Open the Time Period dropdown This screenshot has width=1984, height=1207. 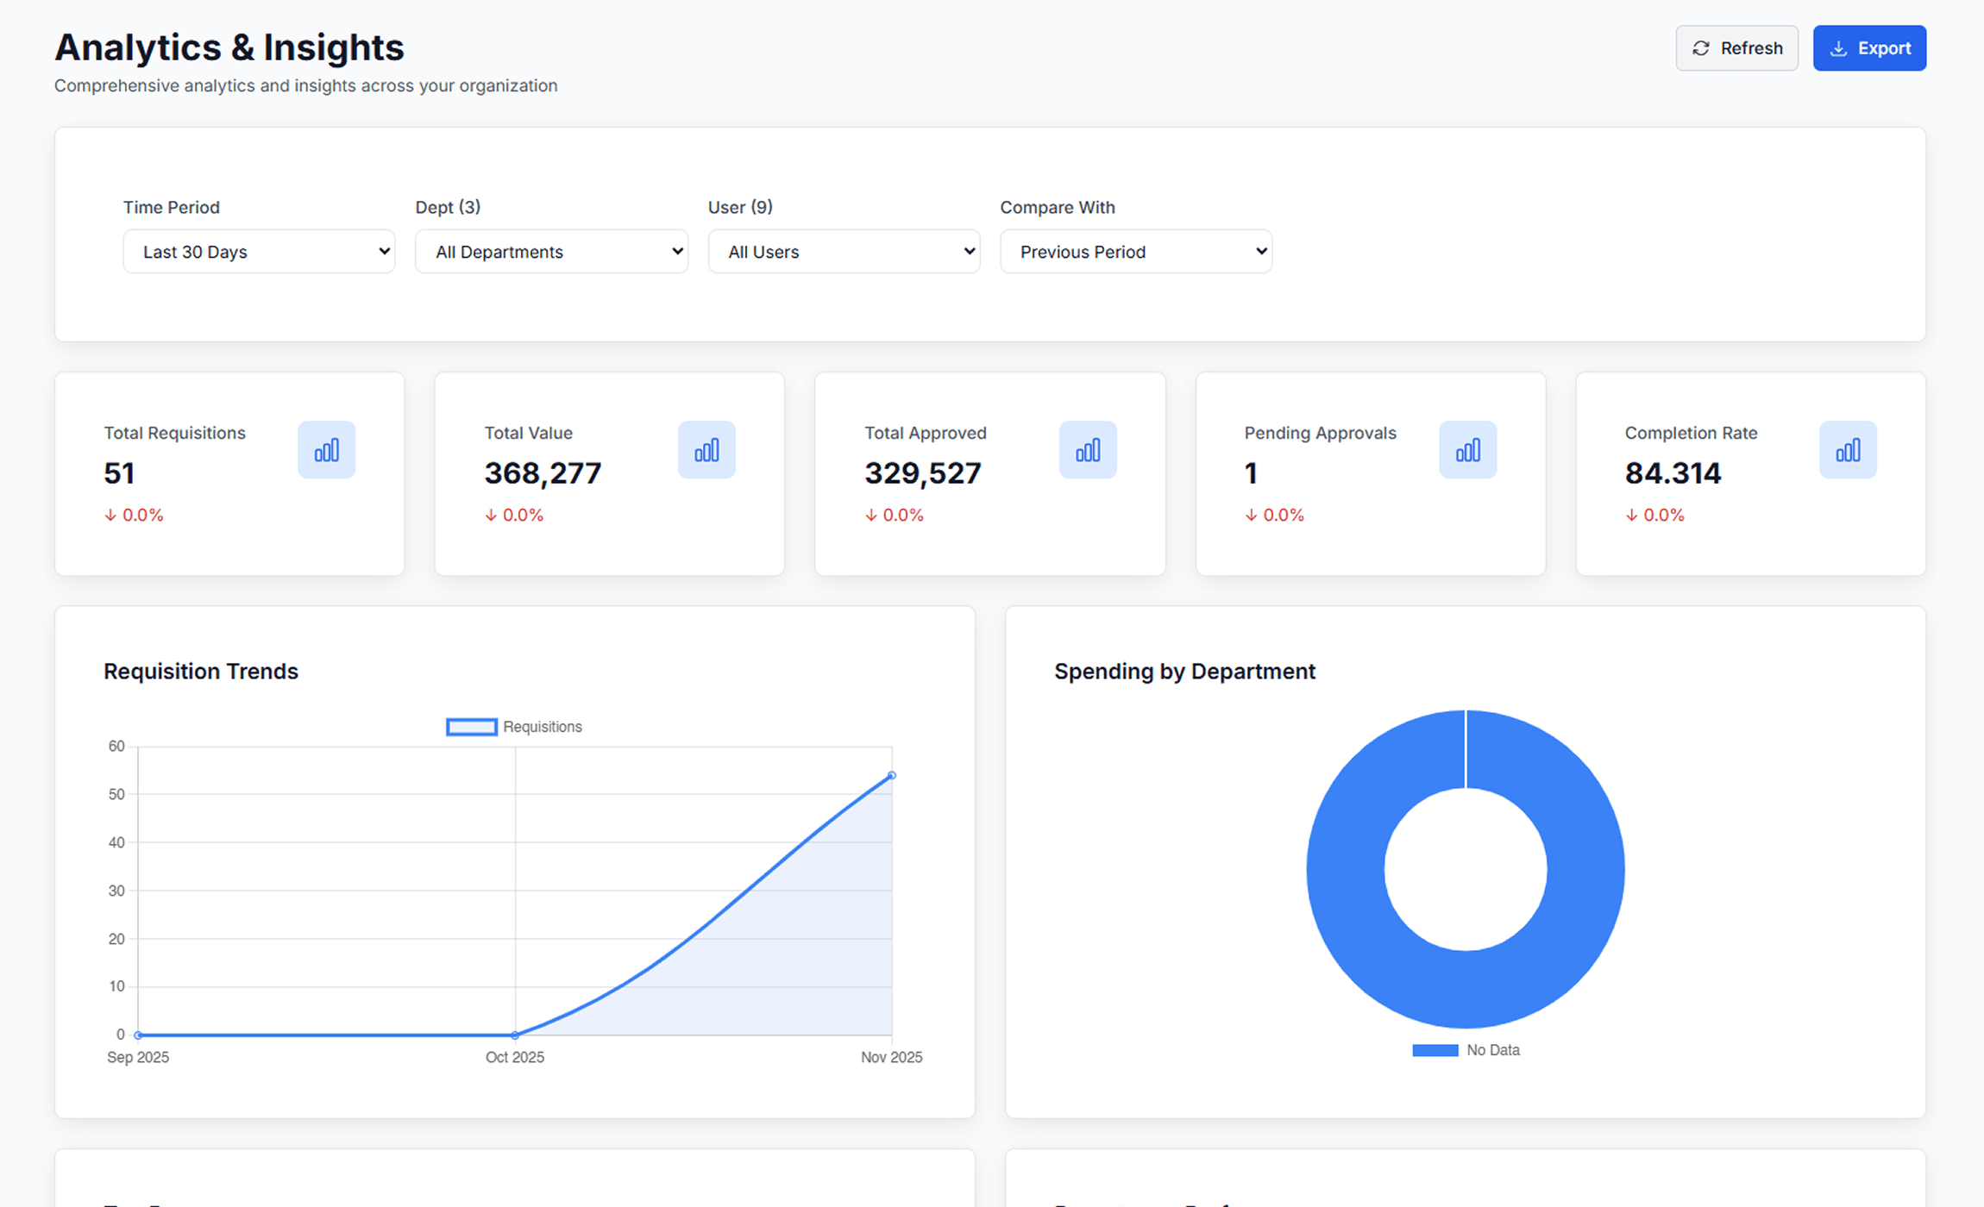click(x=258, y=251)
